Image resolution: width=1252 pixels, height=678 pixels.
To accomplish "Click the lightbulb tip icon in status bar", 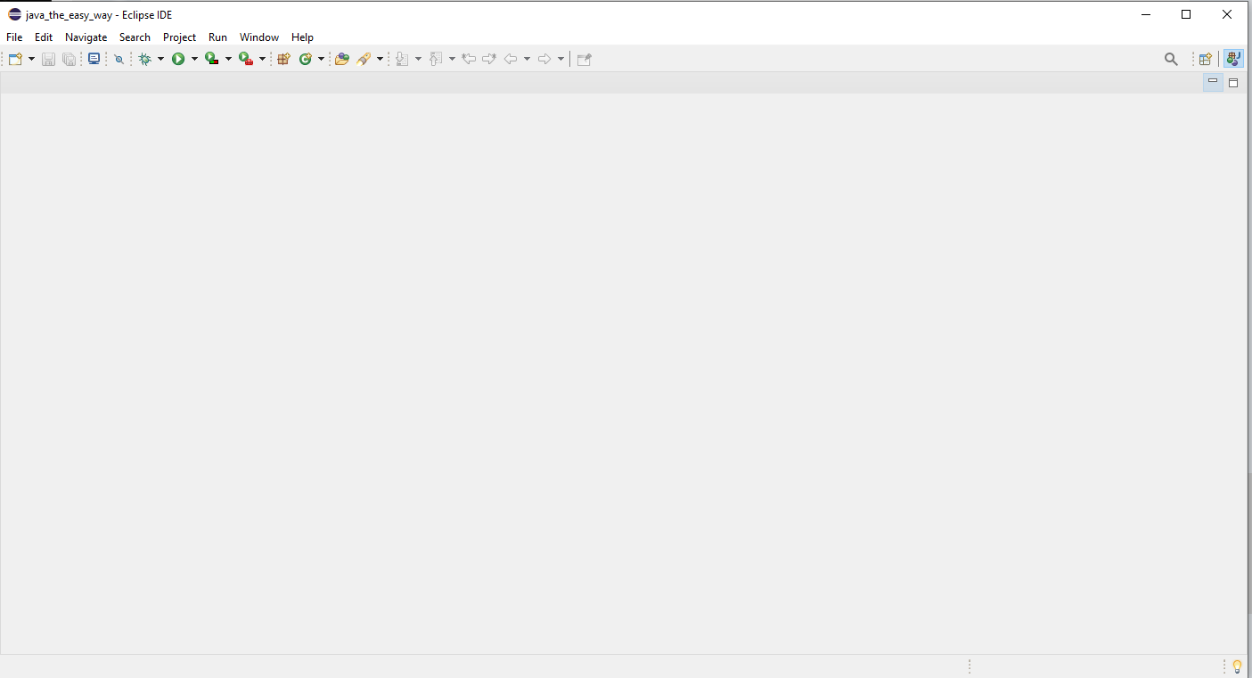I will [1237, 666].
